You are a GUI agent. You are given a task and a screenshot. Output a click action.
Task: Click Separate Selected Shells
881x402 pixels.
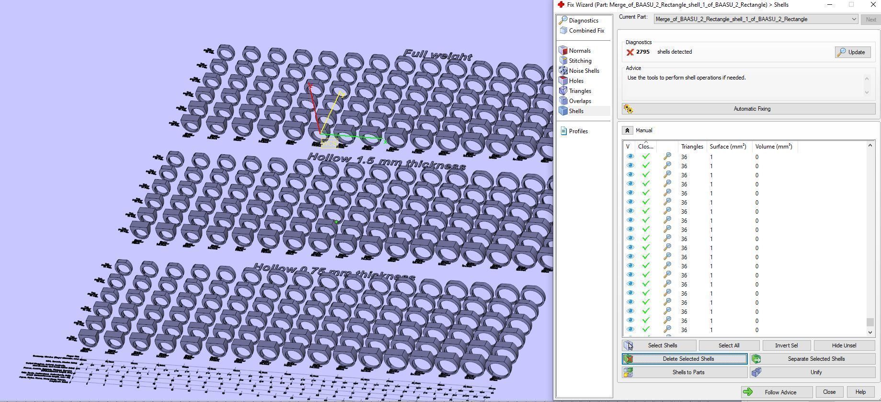[813, 359]
